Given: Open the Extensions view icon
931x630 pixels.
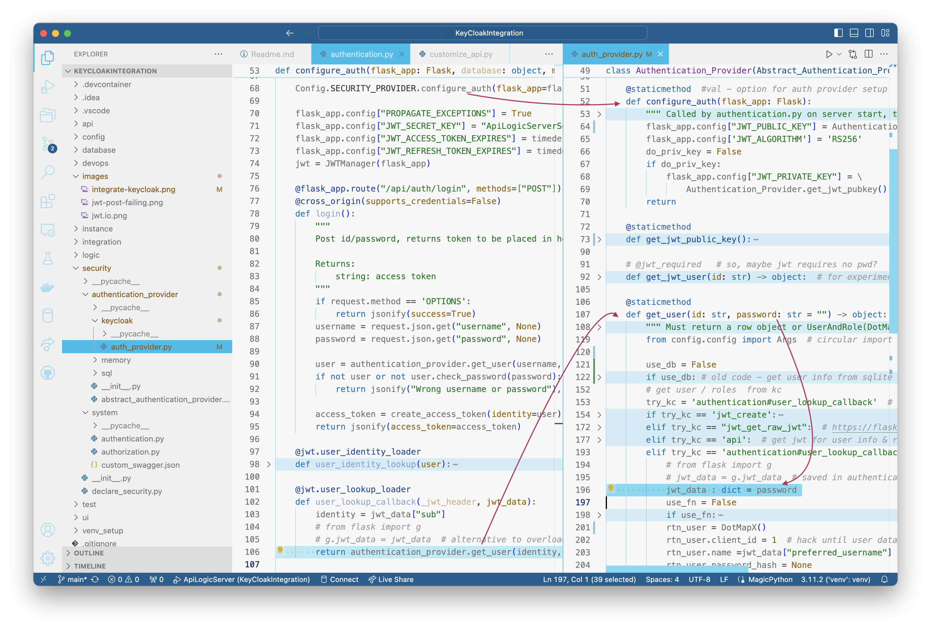Looking at the screenshot, I should coord(48,201).
